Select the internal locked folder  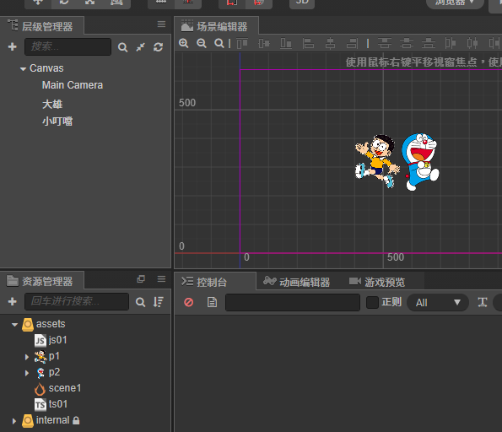tap(52, 420)
